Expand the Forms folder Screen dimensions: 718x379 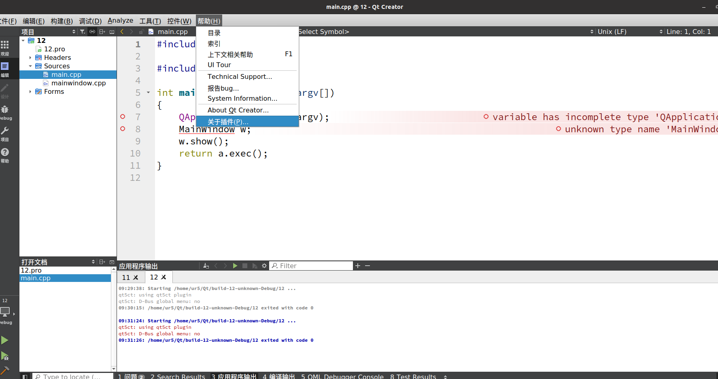tap(30, 91)
